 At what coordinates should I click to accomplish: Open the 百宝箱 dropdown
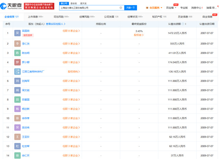point(171,8)
